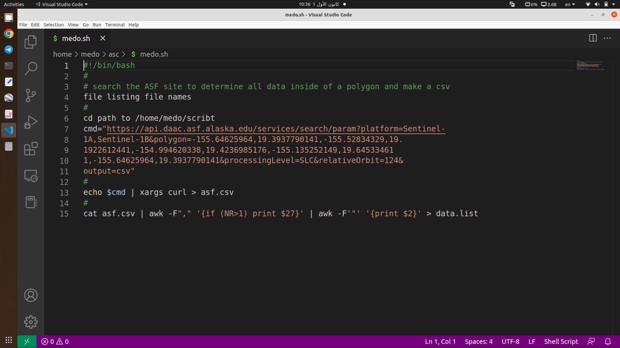Open Google Chrome from the dock

click(8, 34)
